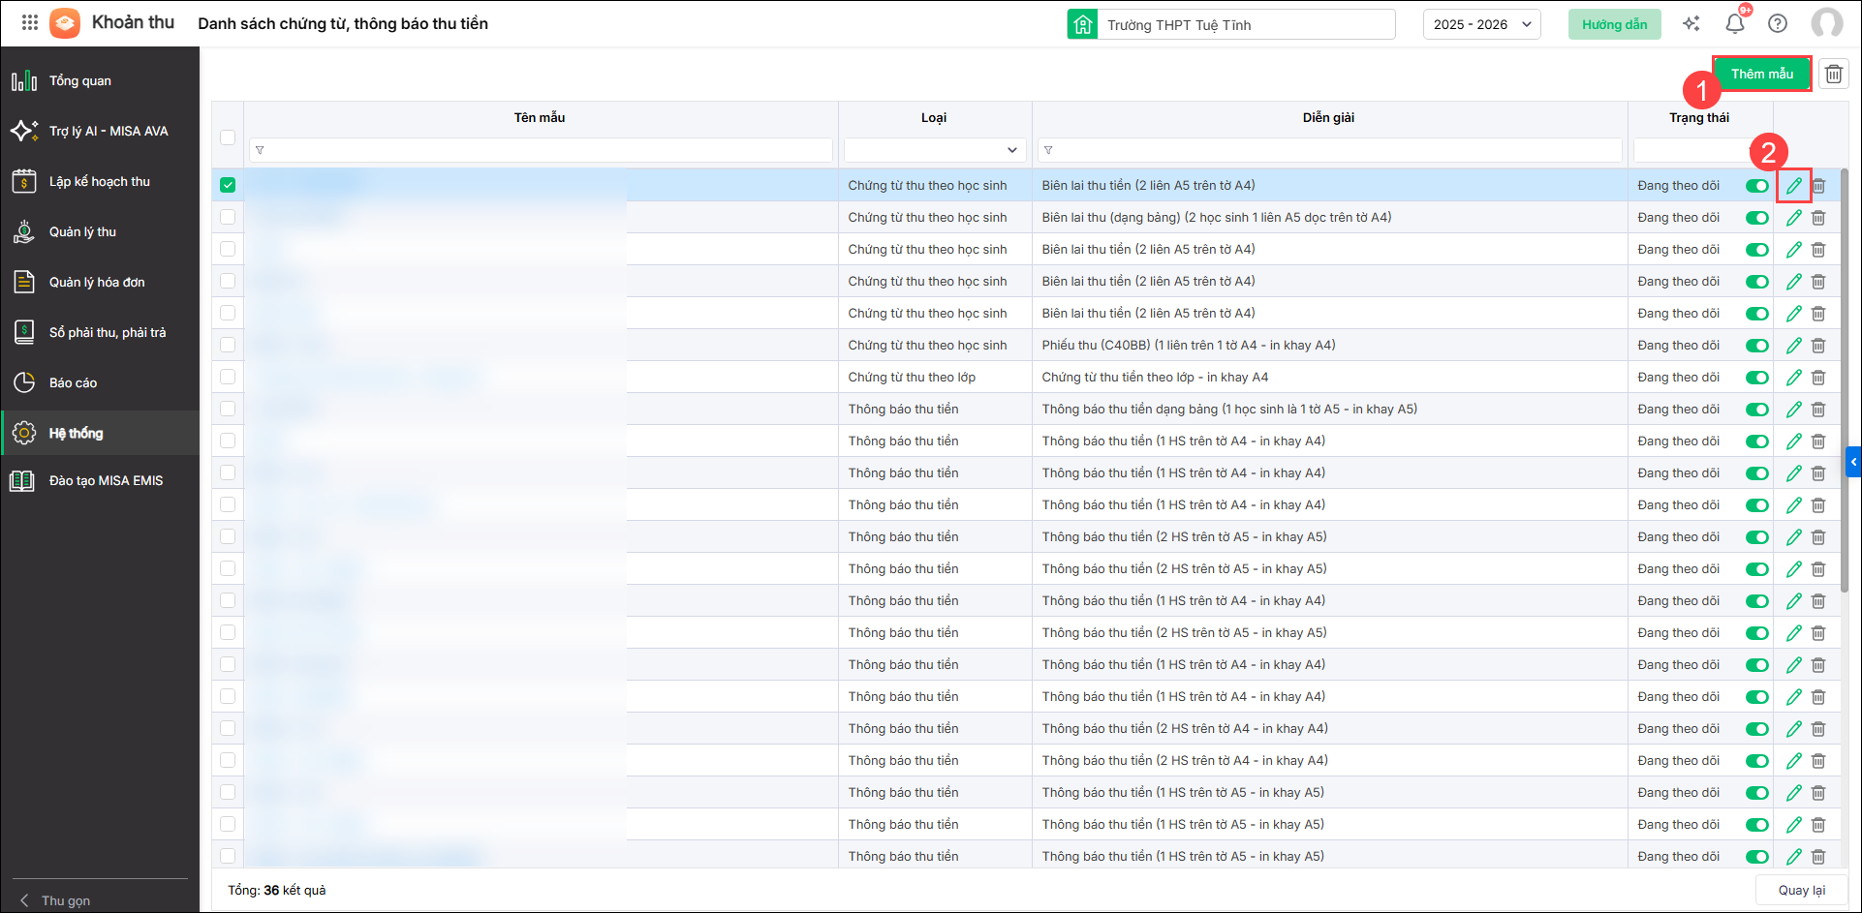Open the app launcher grid icon
Image resolution: width=1862 pixels, height=913 pixels.
30,23
